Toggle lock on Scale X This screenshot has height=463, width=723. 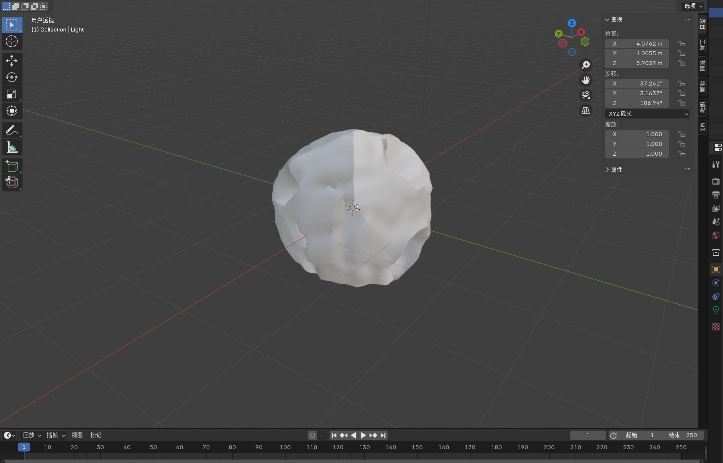coord(681,134)
